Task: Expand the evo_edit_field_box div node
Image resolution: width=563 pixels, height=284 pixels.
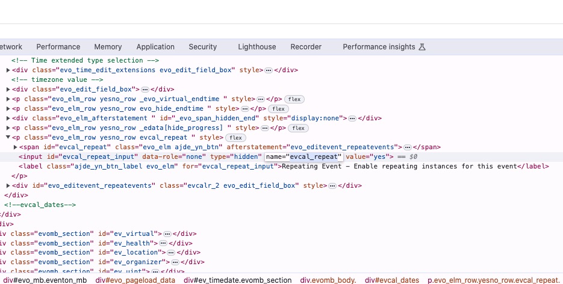Action: click(x=8, y=89)
